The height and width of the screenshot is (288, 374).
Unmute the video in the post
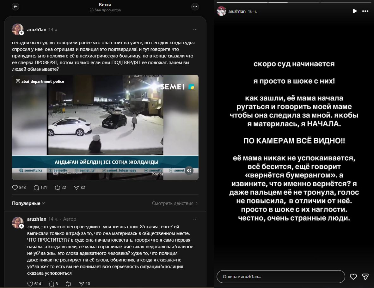(189, 171)
